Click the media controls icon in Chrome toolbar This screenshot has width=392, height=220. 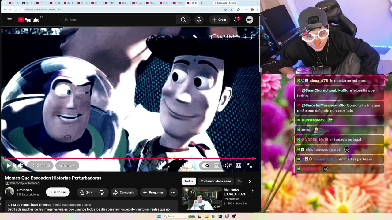tap(247, 9)
